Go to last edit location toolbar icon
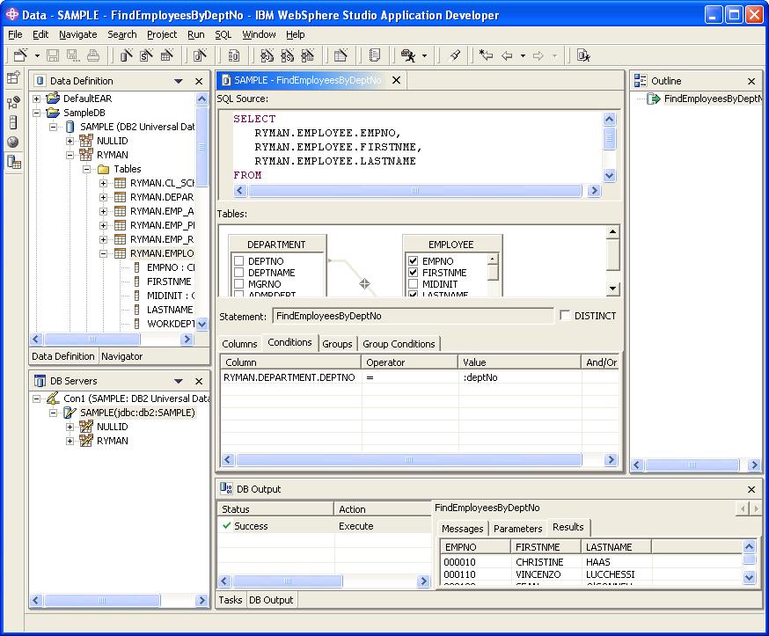Viewport: 769px width, 636px height. (x=486, y=55)
